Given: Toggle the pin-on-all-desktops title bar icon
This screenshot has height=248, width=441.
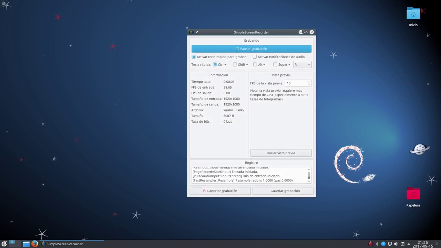Looking at the screenshot, I should [x=197, y=32].
